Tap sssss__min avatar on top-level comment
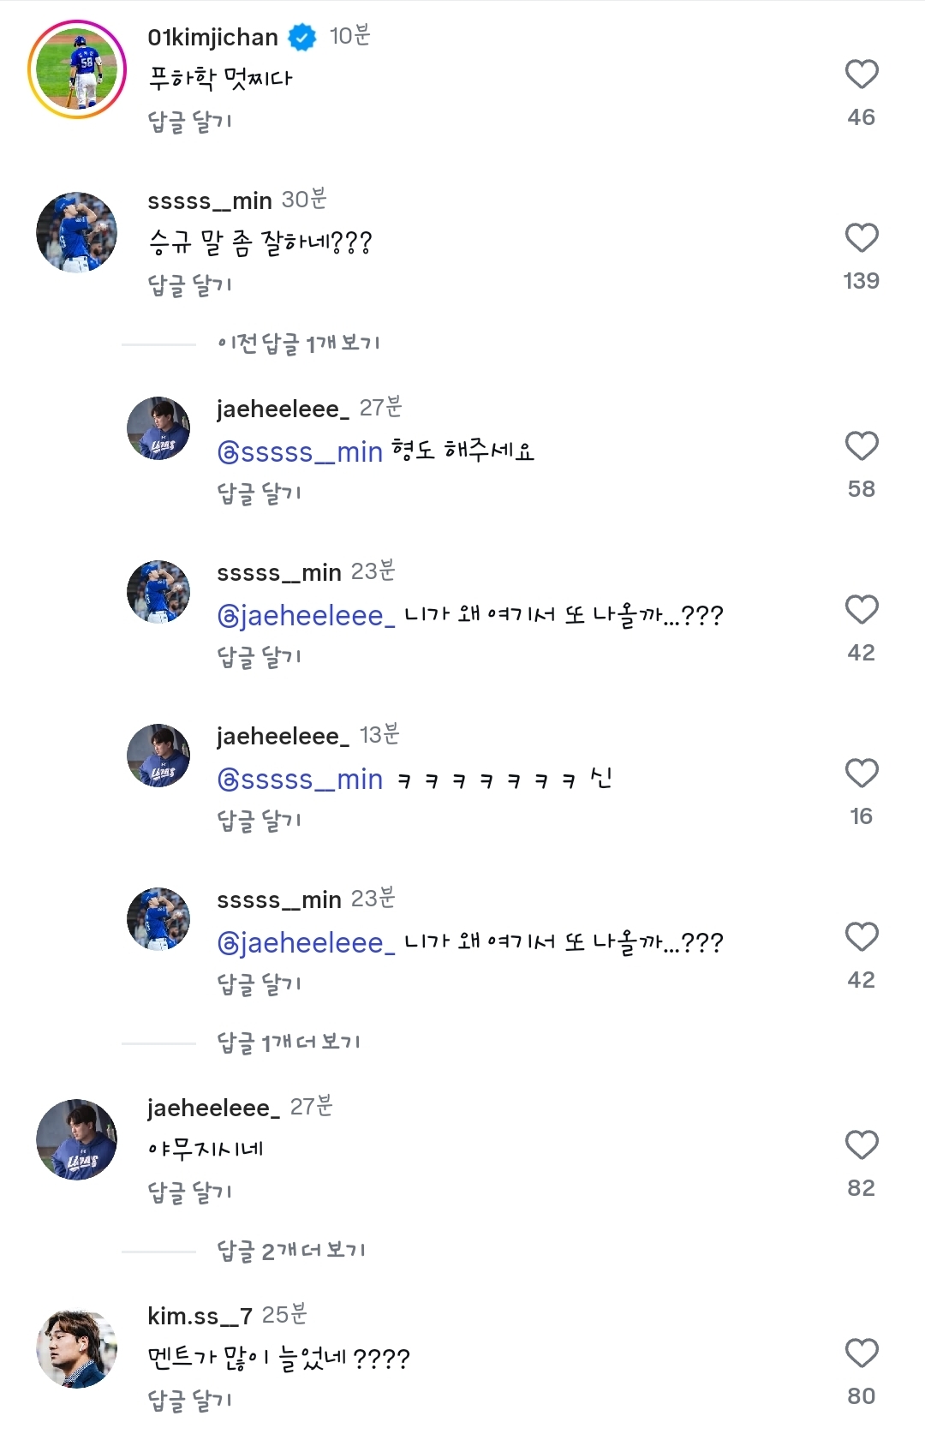This screenshot has height=1434, width=925. [77, 232]
